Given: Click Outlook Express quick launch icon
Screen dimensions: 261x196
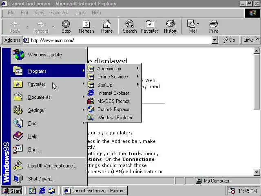Looking at the screenshot, I should (52, 191).
